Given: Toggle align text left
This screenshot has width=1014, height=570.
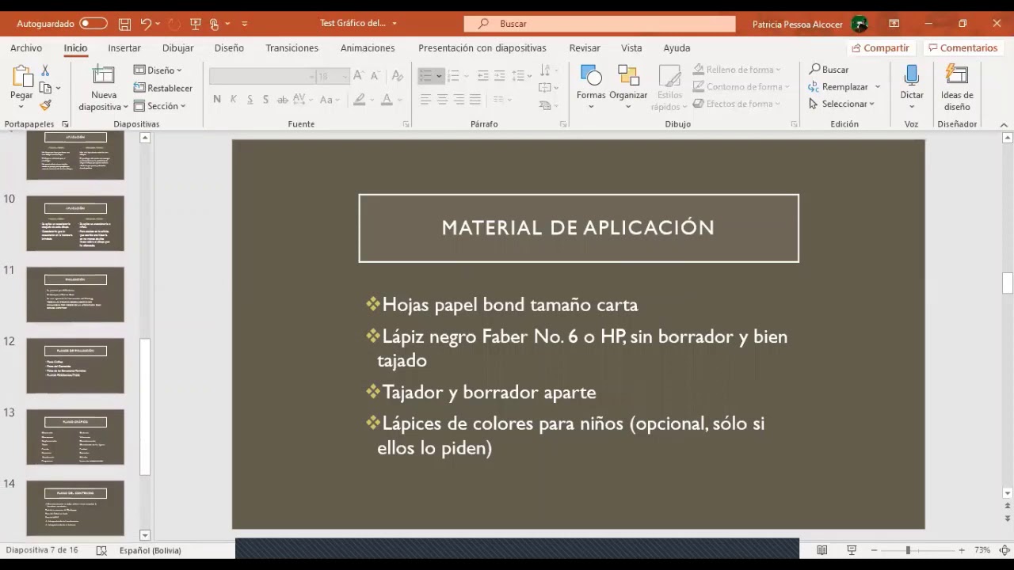Looking at the screenshot, I should pyautogui.click(x=425, y=100).
